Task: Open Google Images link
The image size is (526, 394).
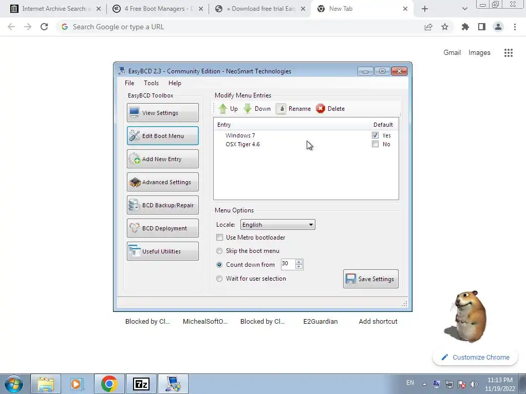Action: point(479,53)
